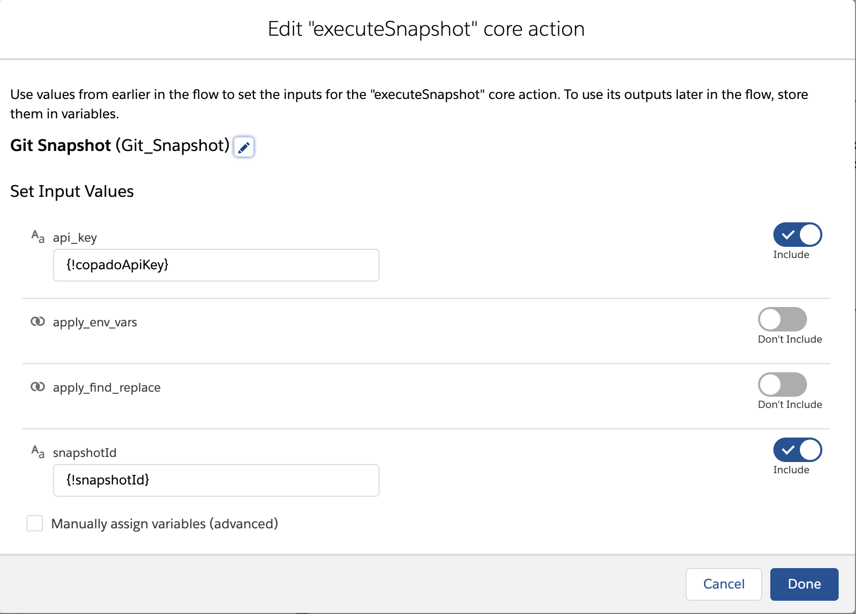856x614 pixels.
Task: Click the apply_env_vars field label
Action: pos(95,322)
